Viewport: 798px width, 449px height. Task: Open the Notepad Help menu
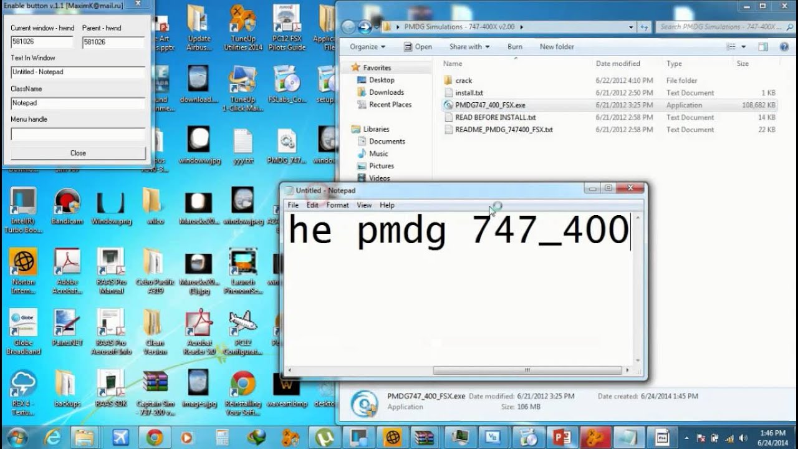tap(387, 205)
